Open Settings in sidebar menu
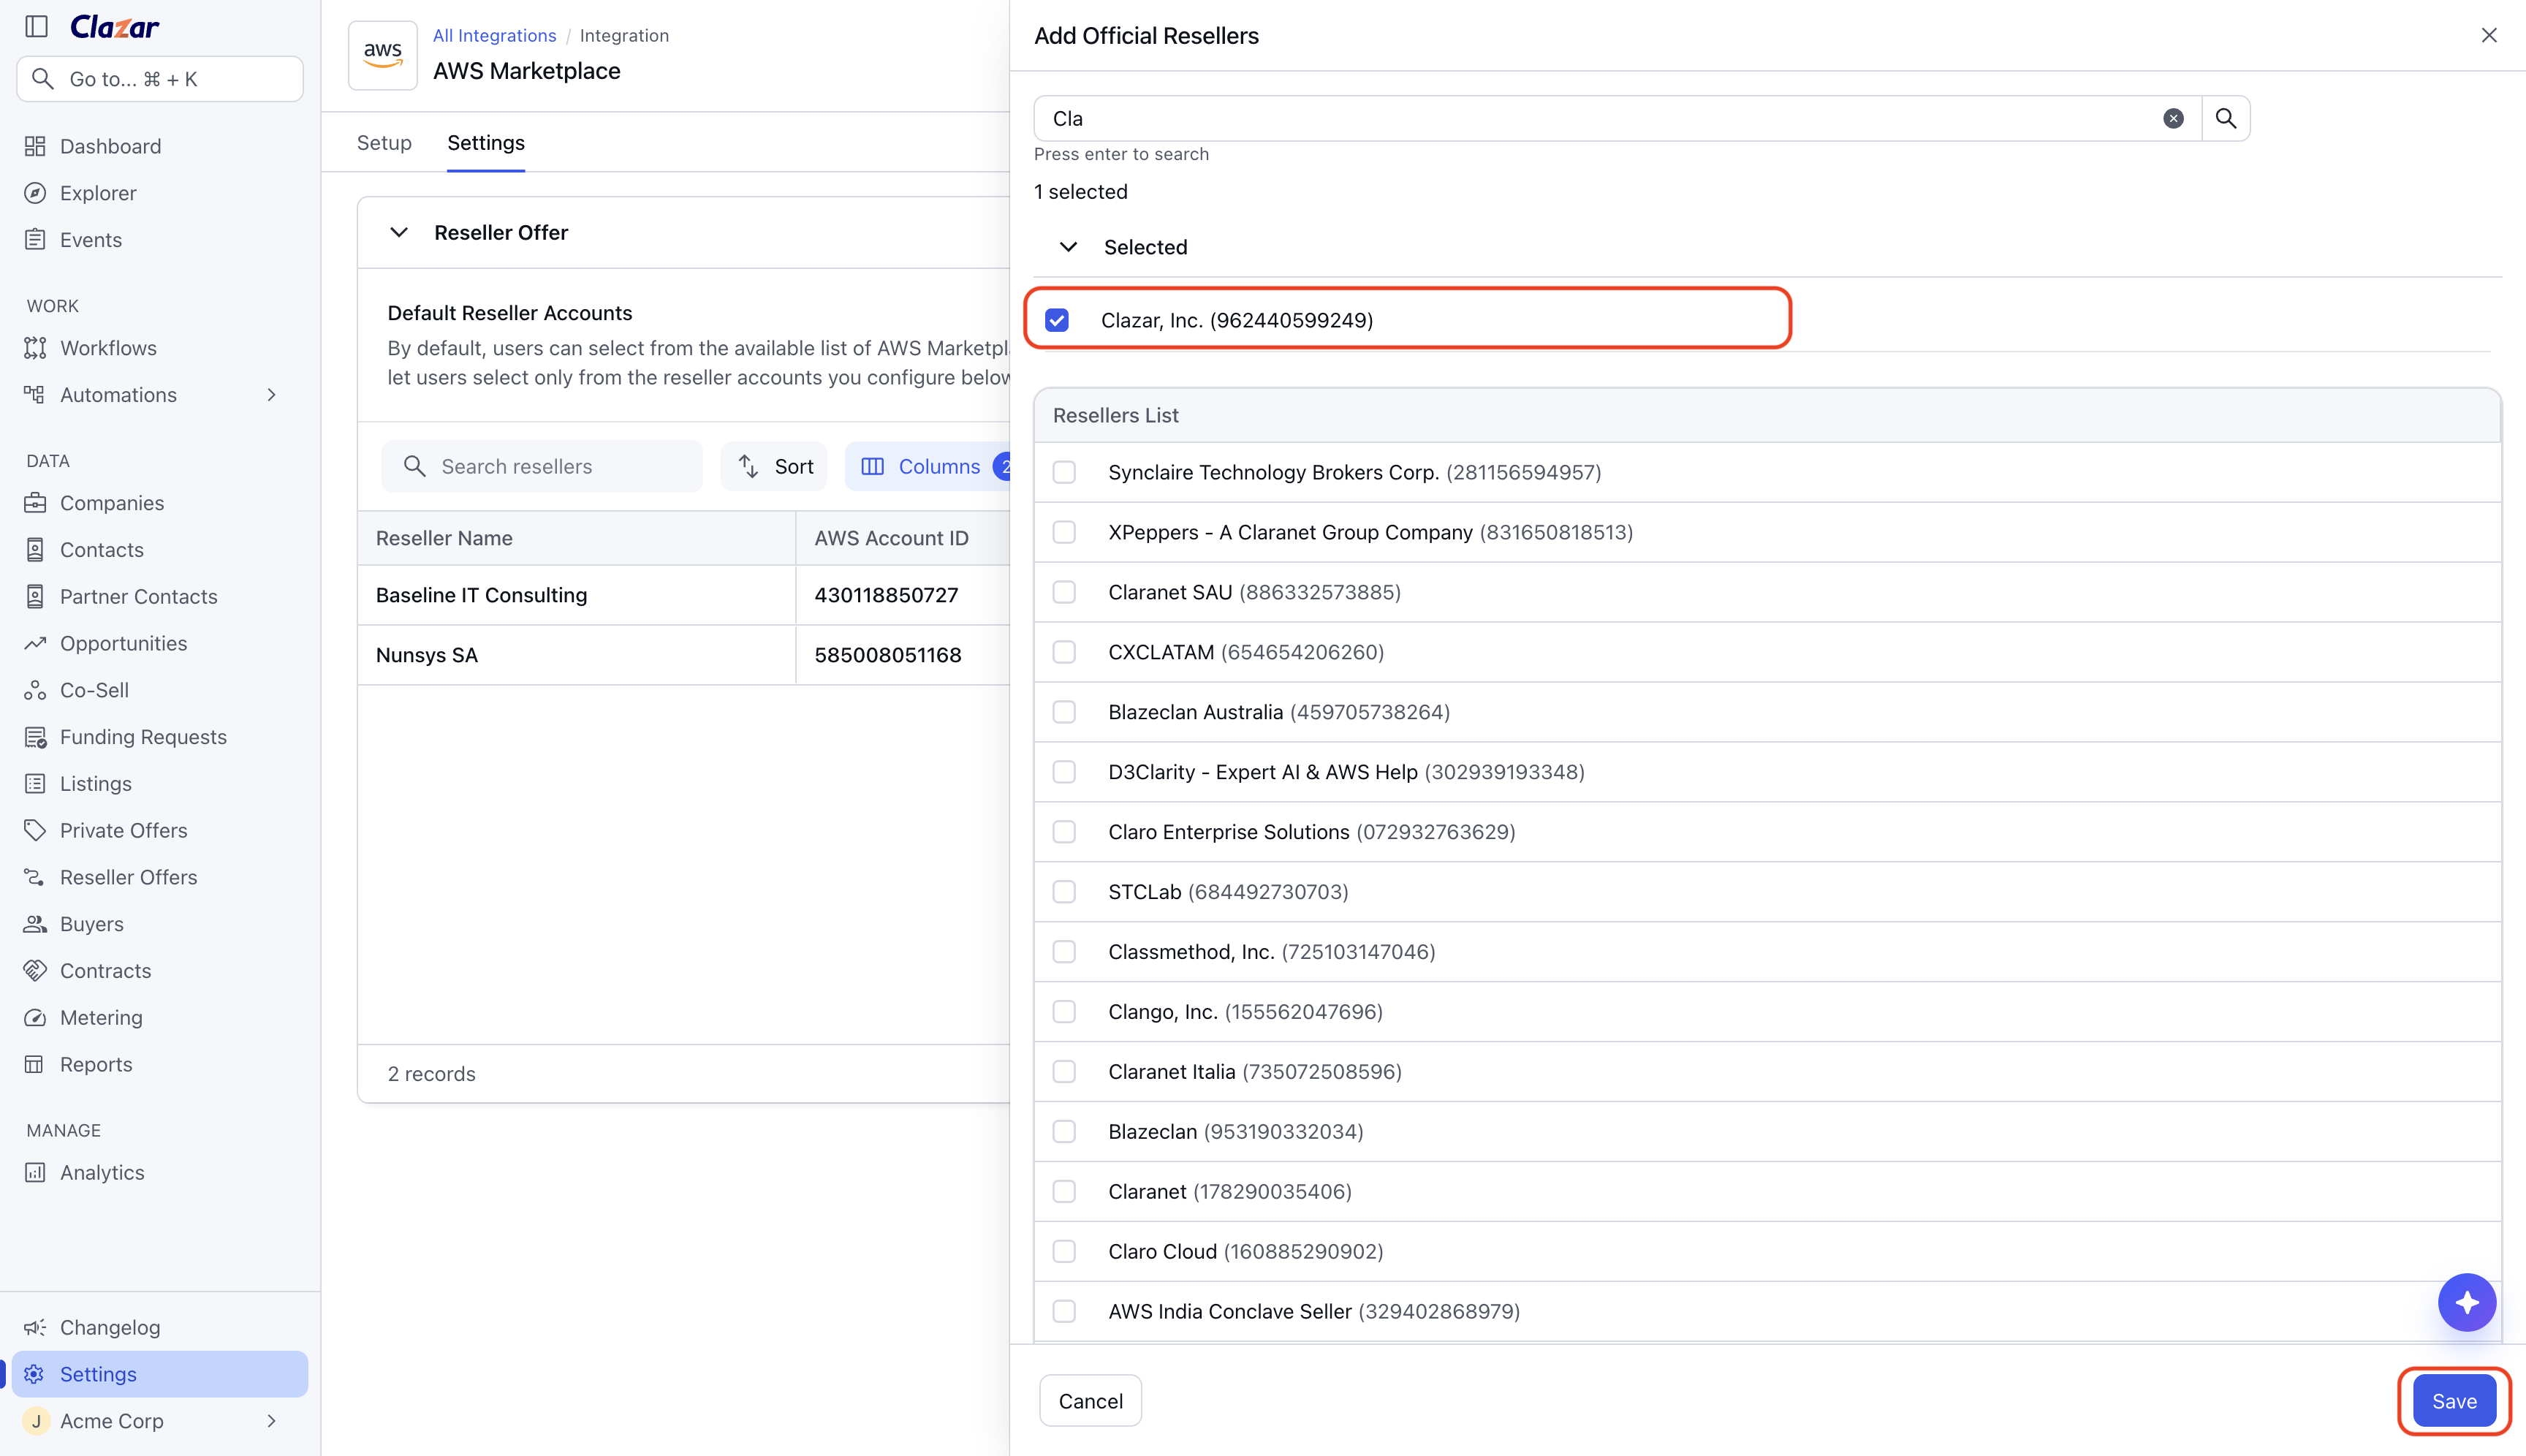This screenshot has height=1456, width=2526. (160, 1375)
